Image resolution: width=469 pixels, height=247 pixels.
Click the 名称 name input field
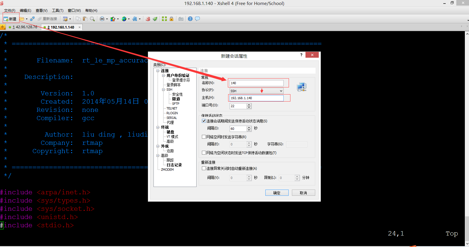point(256,83)
